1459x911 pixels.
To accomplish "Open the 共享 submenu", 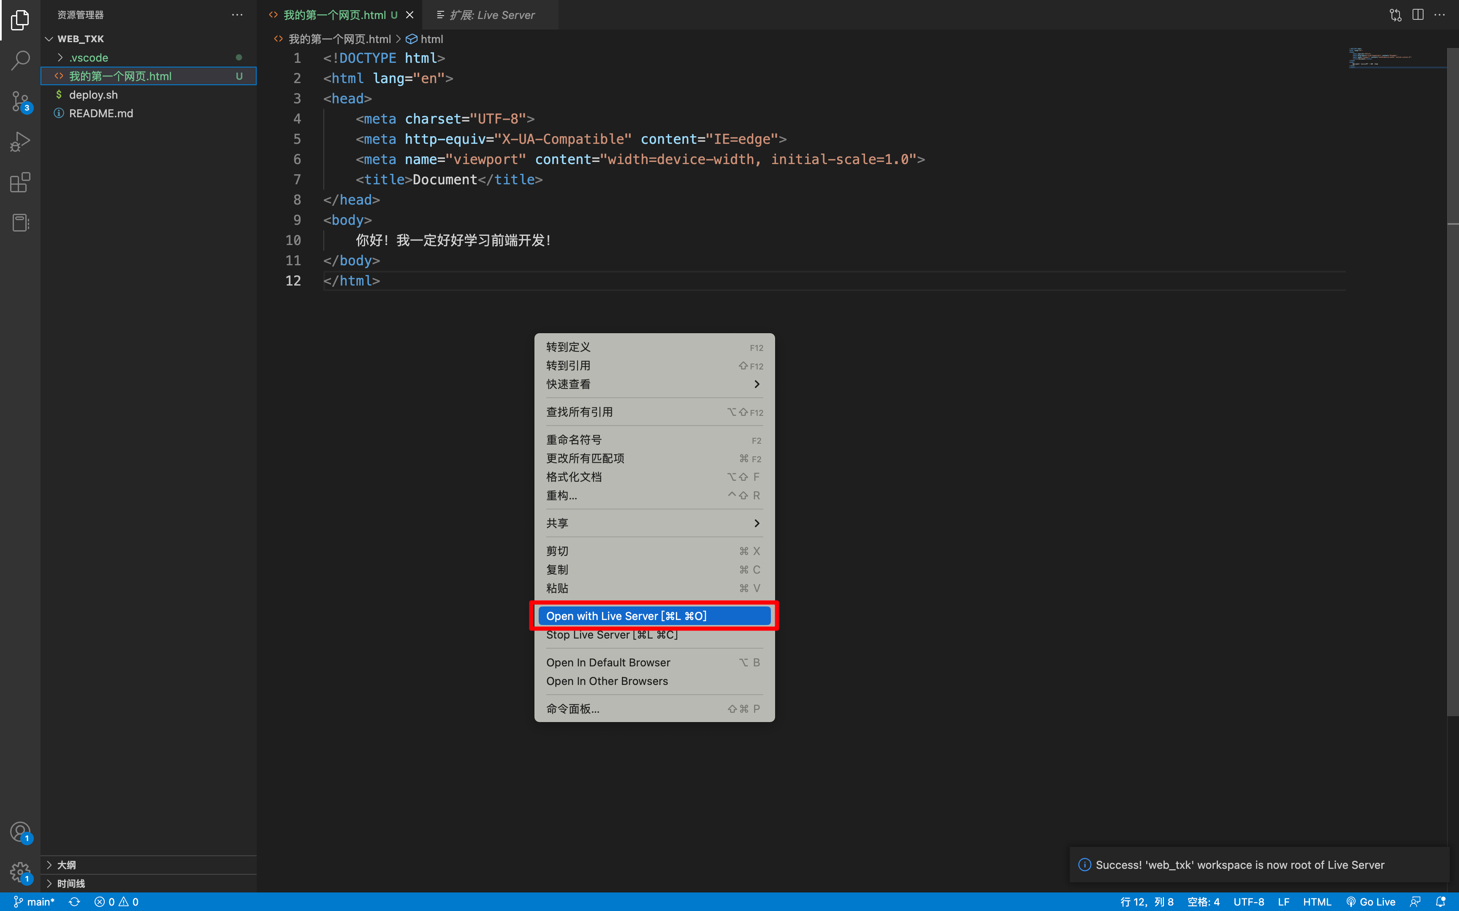I will 654,523.
